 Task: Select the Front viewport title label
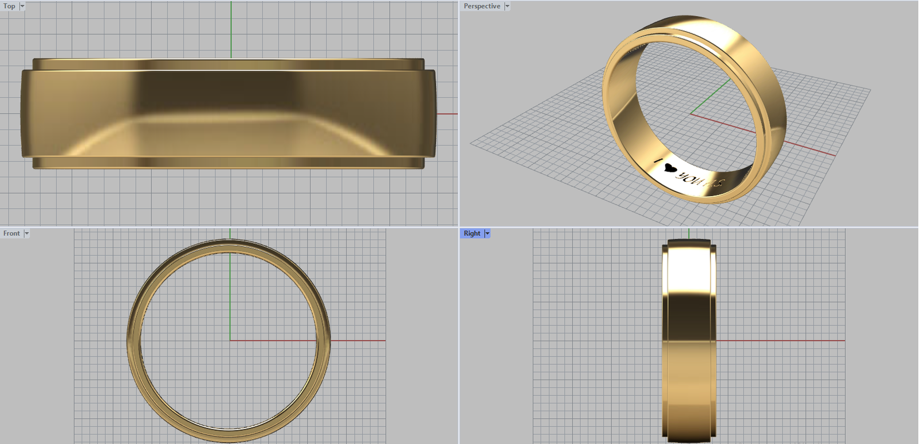click(x=11, y=234)
